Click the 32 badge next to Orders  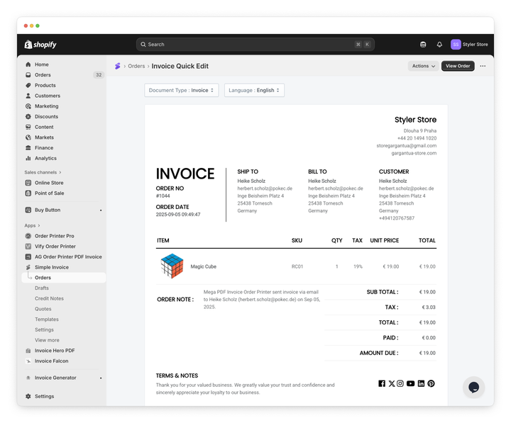tap(99, 75)
